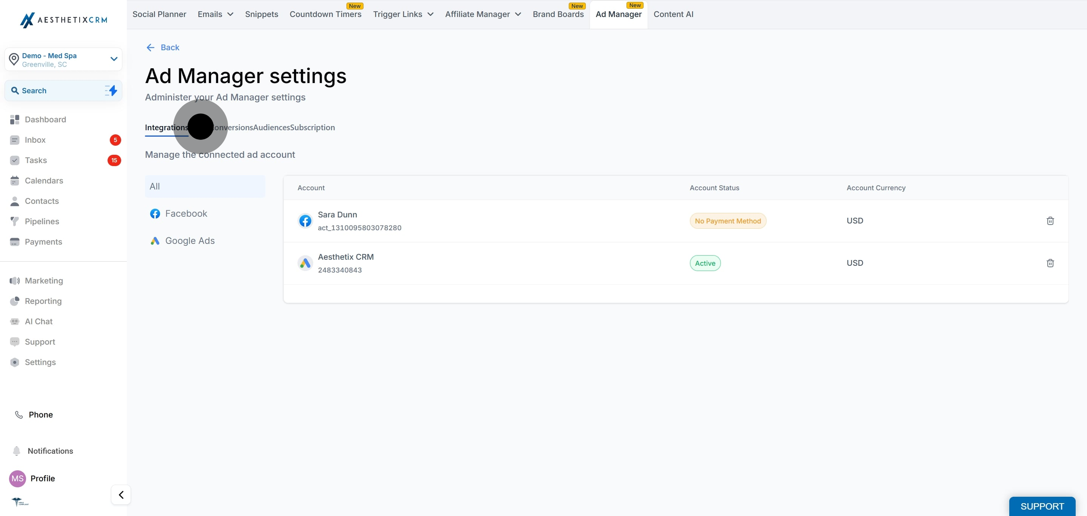Open Notifications bell
The image size is (1087, 516).
[x=17, y=451]
